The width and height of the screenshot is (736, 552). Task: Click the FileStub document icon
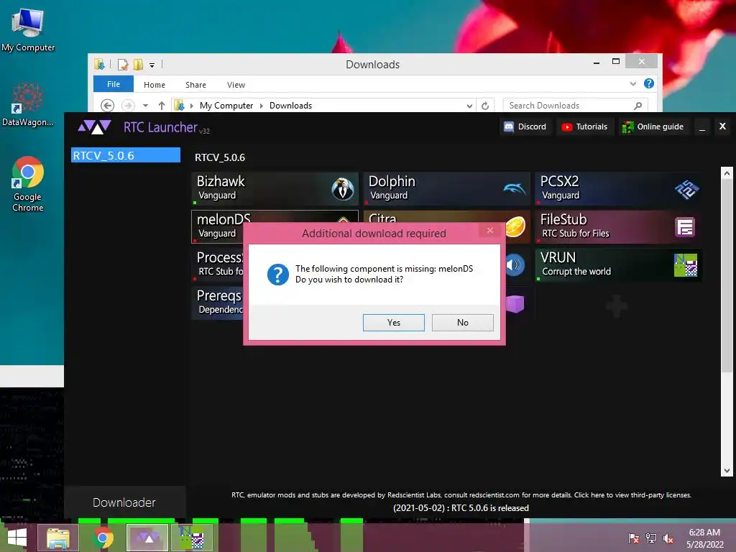tap(685, 227)
